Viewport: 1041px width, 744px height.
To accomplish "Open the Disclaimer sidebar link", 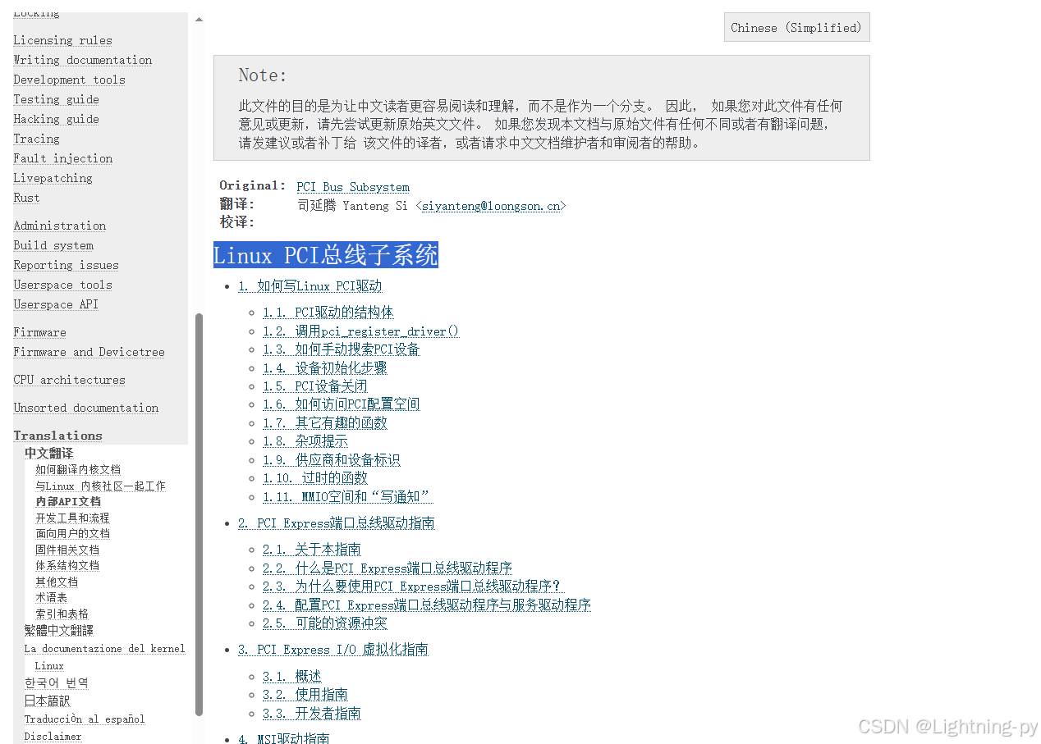I will (x=53, y=736).
